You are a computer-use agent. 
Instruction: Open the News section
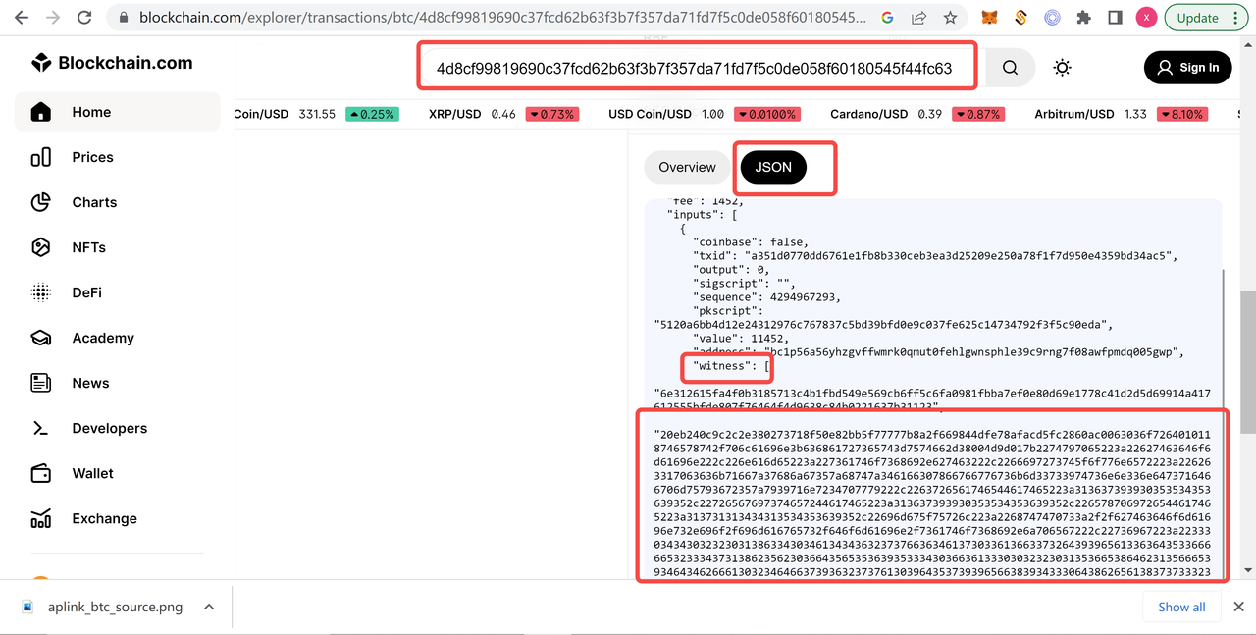[x=91, y=383]
